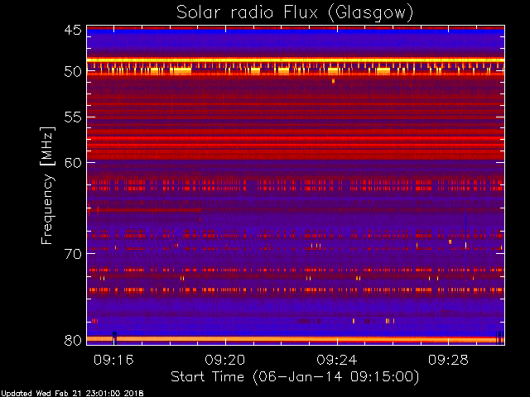Click the frequency tick label '55'

[x=73, y=117]
